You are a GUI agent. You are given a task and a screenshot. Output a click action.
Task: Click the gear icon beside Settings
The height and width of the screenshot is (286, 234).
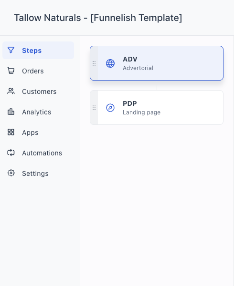click(11, 173)
